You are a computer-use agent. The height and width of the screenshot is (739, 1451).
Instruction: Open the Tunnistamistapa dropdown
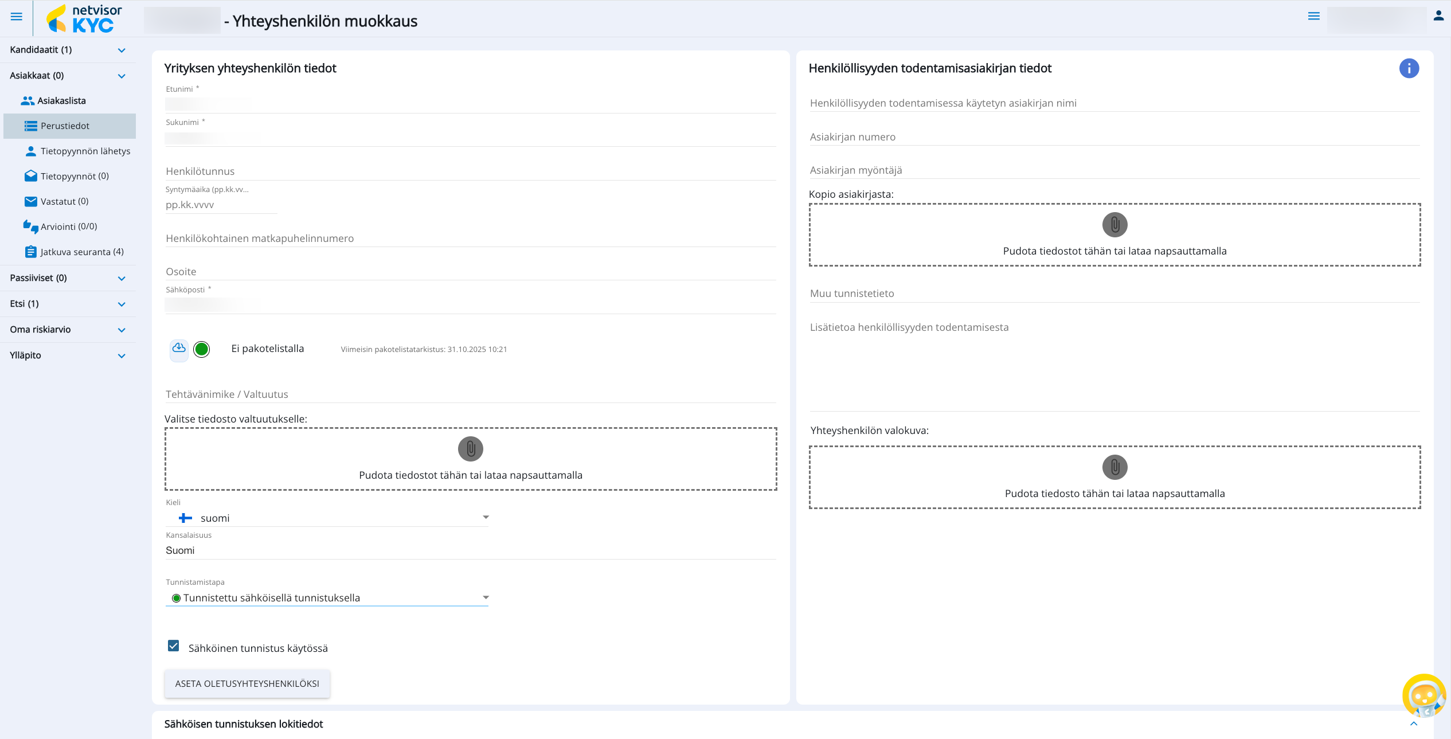tap(327, 598)
